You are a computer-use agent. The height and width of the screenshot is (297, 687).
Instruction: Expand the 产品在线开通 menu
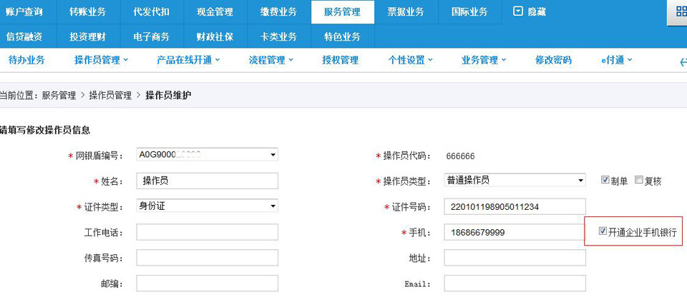(x=188, y=60)
